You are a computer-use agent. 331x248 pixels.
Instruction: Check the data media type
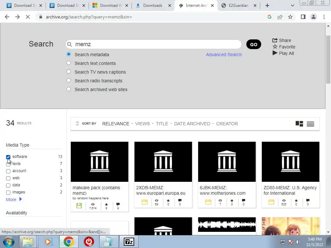tap(8, 186)
